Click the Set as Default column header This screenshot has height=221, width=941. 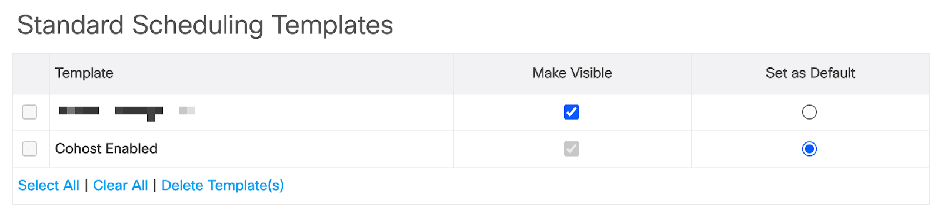[x=810, y=73]
